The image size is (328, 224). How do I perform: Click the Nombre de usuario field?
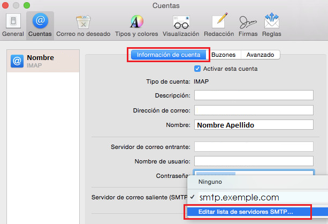[x=253, y=161]
